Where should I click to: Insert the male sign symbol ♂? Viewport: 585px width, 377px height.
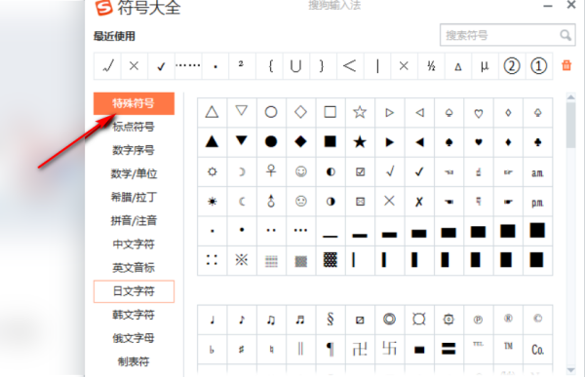[x=271, y=202]
